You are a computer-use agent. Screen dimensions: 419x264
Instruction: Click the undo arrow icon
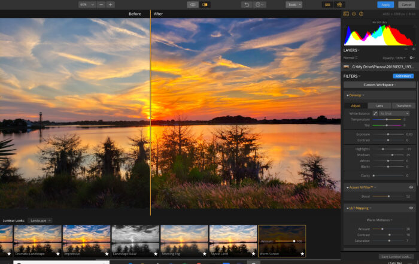tap(246, 4)
